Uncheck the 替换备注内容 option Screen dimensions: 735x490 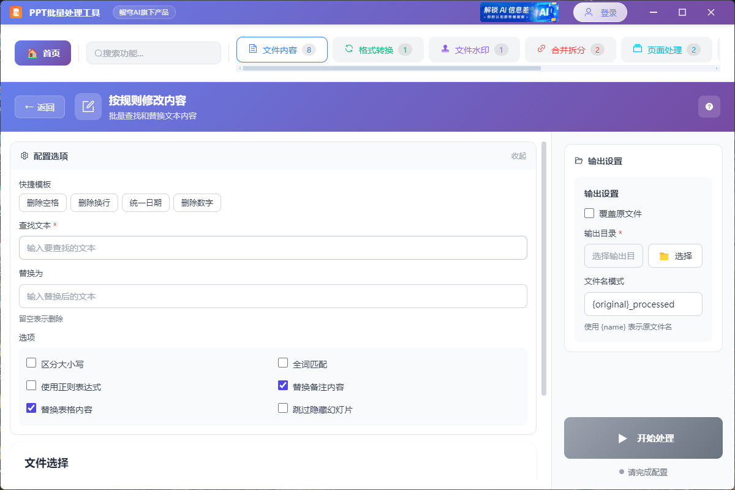(x=283, y=385)
